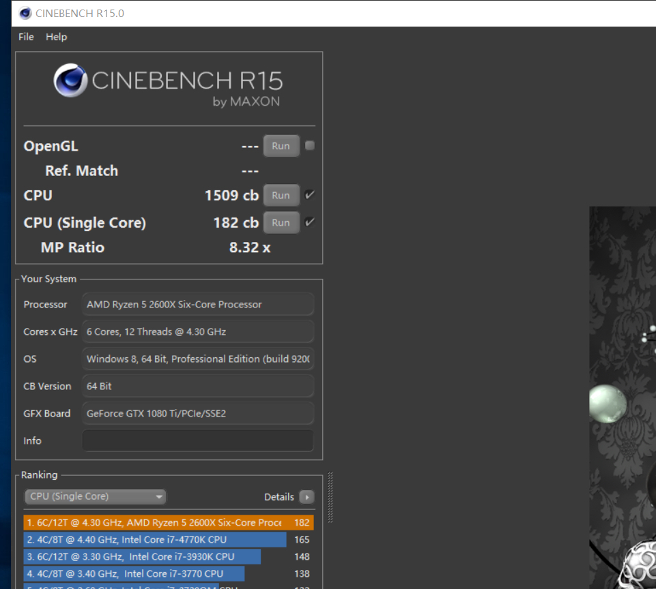Uncheck the CPU test checkbox
The width and height of the screenshot is (656, 589).
tap(310, 195)
